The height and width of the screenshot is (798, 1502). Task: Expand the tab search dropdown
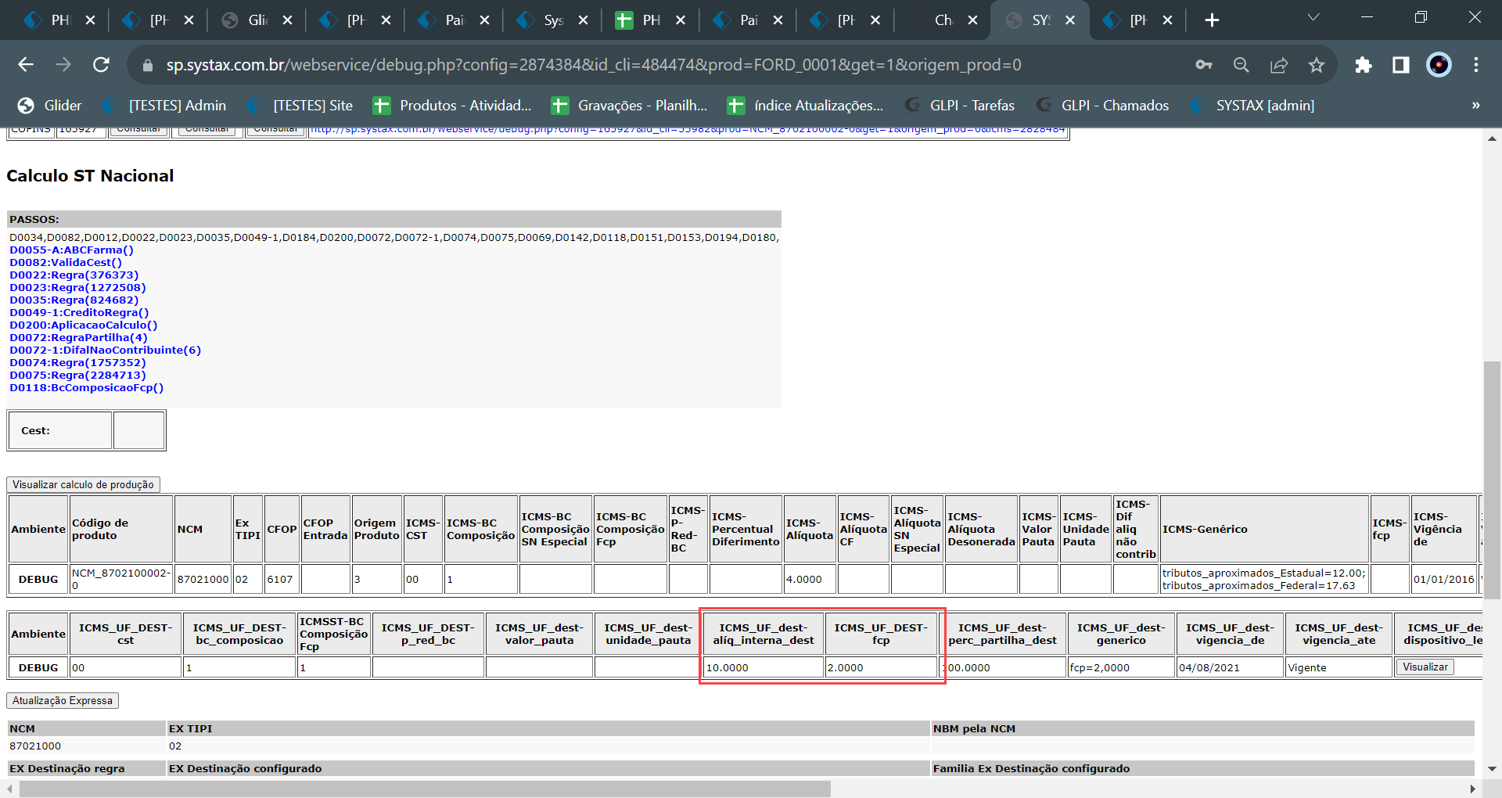click(1313, 17)
